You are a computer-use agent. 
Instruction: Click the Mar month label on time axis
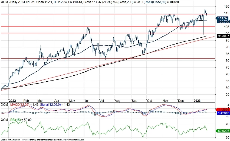40,101
